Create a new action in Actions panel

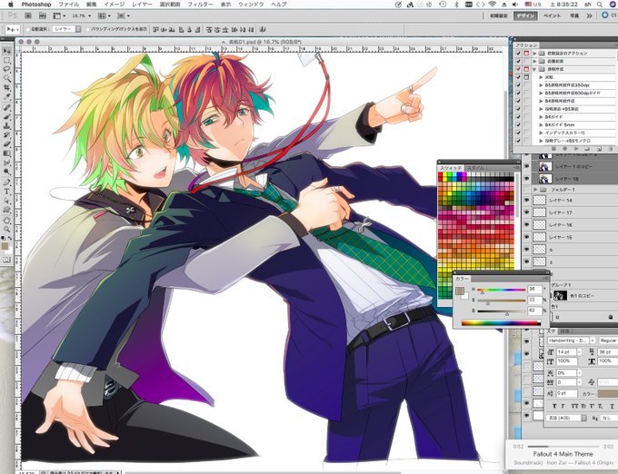tap(599, 149)
